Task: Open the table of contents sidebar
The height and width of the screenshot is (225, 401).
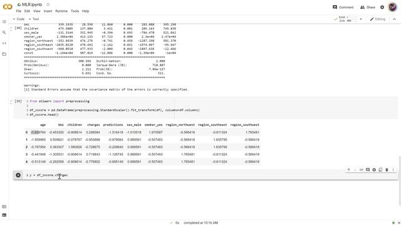Action: (4, 22)
